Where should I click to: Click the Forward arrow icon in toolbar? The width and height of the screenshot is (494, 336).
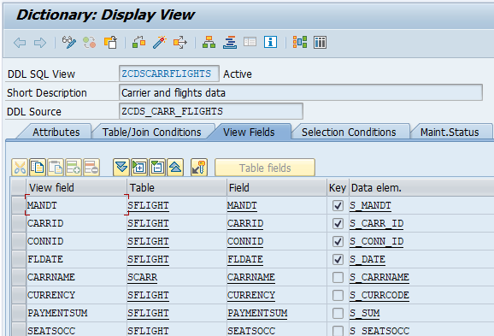click(x=40, y=43)
